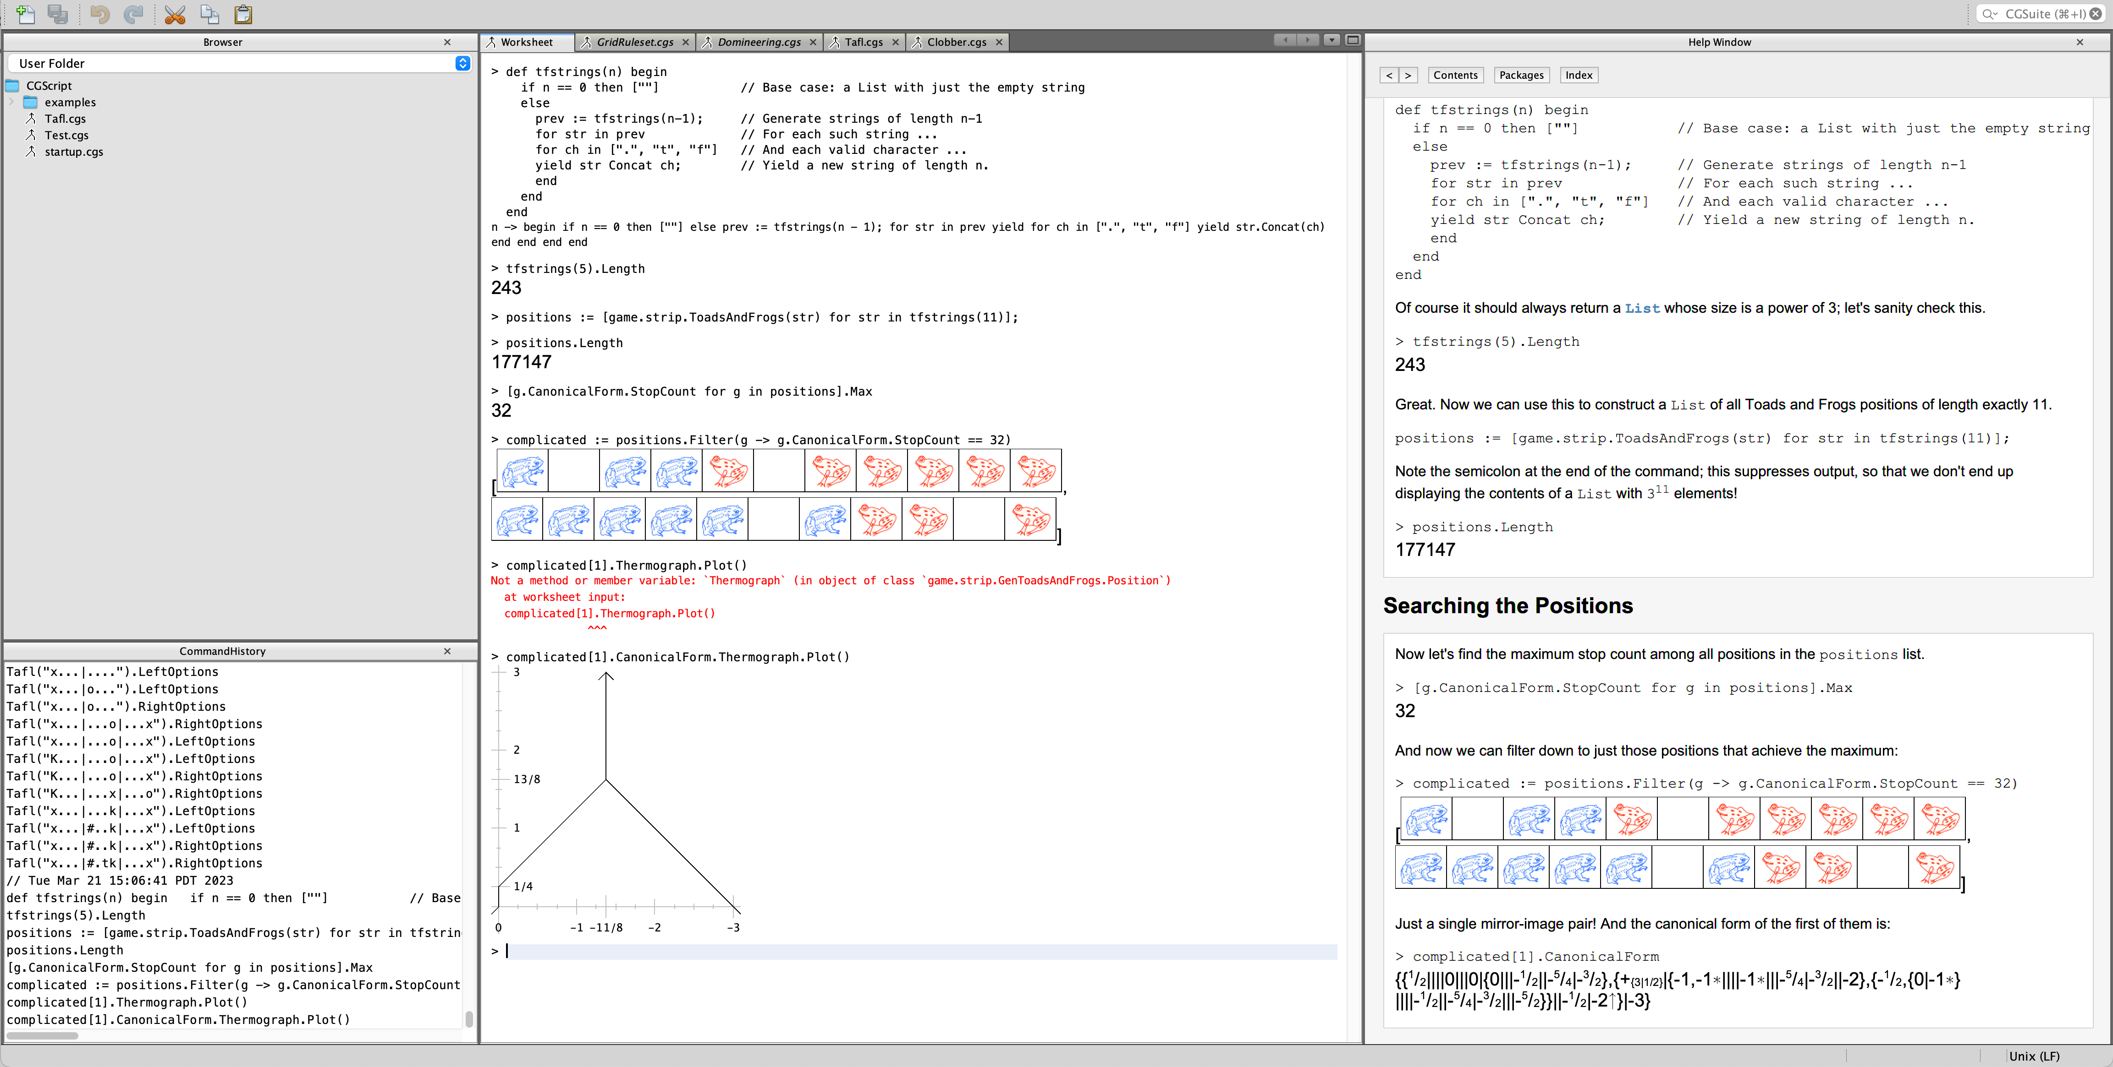Screen dimensions: 2113x1067
Task: Switch to the Domineering.cgs tab
Action: (x=759, y=42)
